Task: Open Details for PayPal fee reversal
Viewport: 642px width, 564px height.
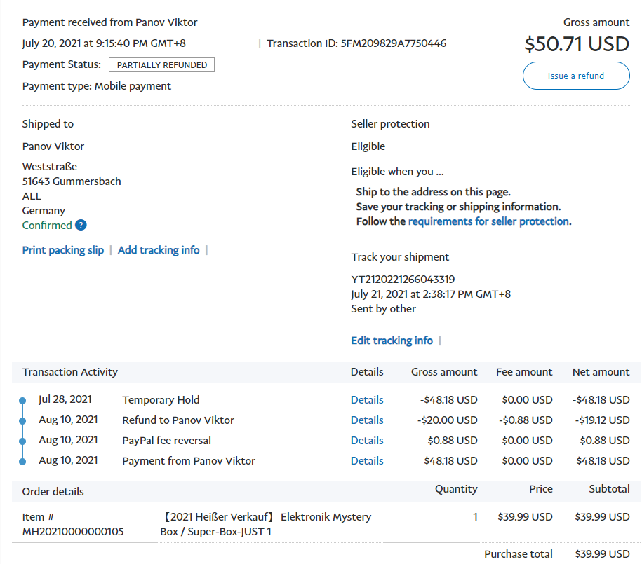Action: [367, 441]
